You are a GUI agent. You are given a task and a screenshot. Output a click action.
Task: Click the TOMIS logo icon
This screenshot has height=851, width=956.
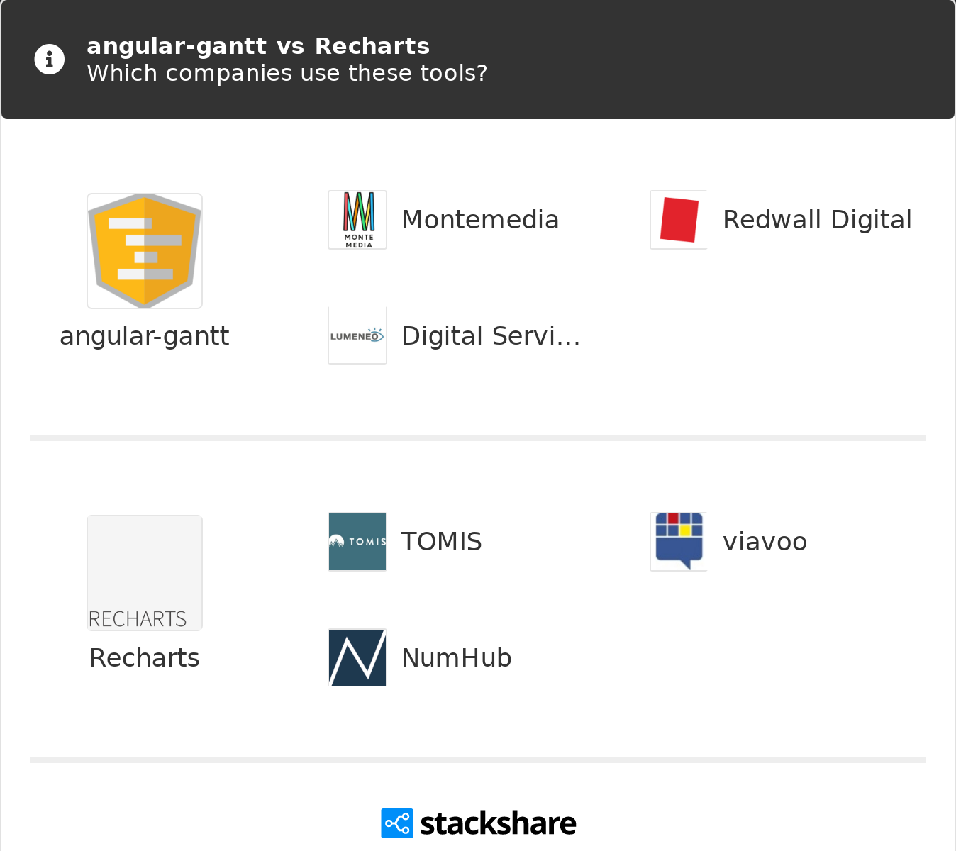pos(357,542)
